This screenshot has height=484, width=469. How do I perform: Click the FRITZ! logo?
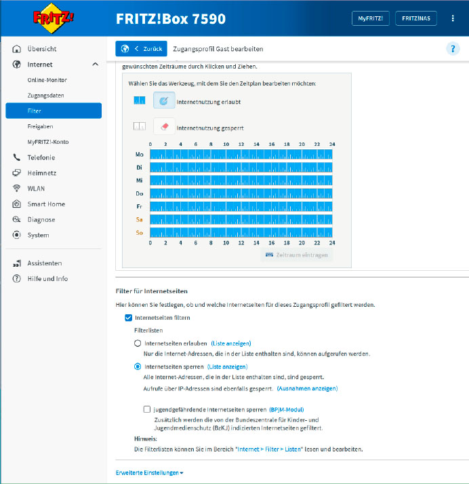tap(54, 18)
